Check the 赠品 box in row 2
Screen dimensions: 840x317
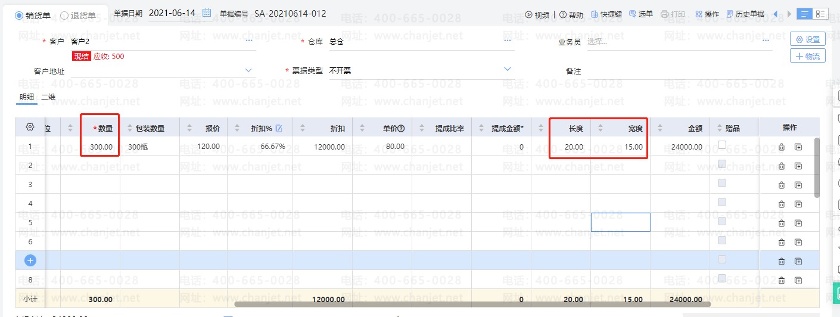click(x=722, y=164)
